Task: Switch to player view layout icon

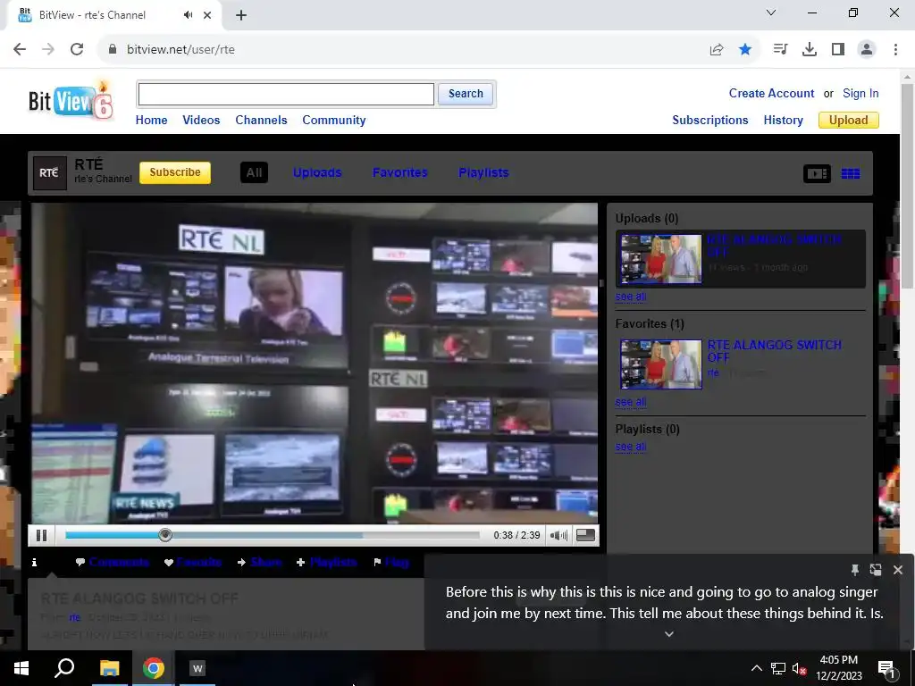Action: pyautogui.click(x=817, y=173)
